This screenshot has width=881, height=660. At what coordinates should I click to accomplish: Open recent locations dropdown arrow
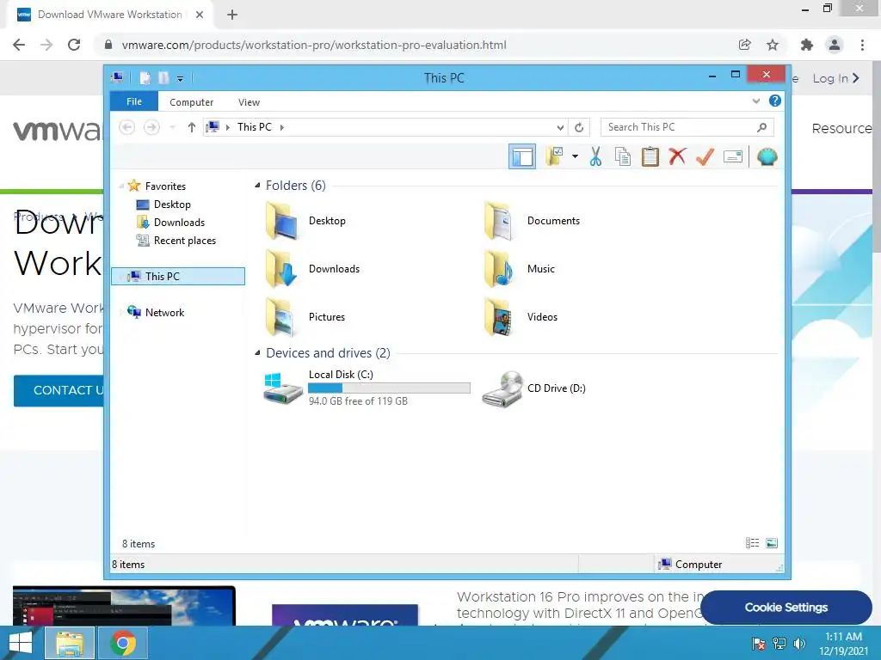point(172,127)
